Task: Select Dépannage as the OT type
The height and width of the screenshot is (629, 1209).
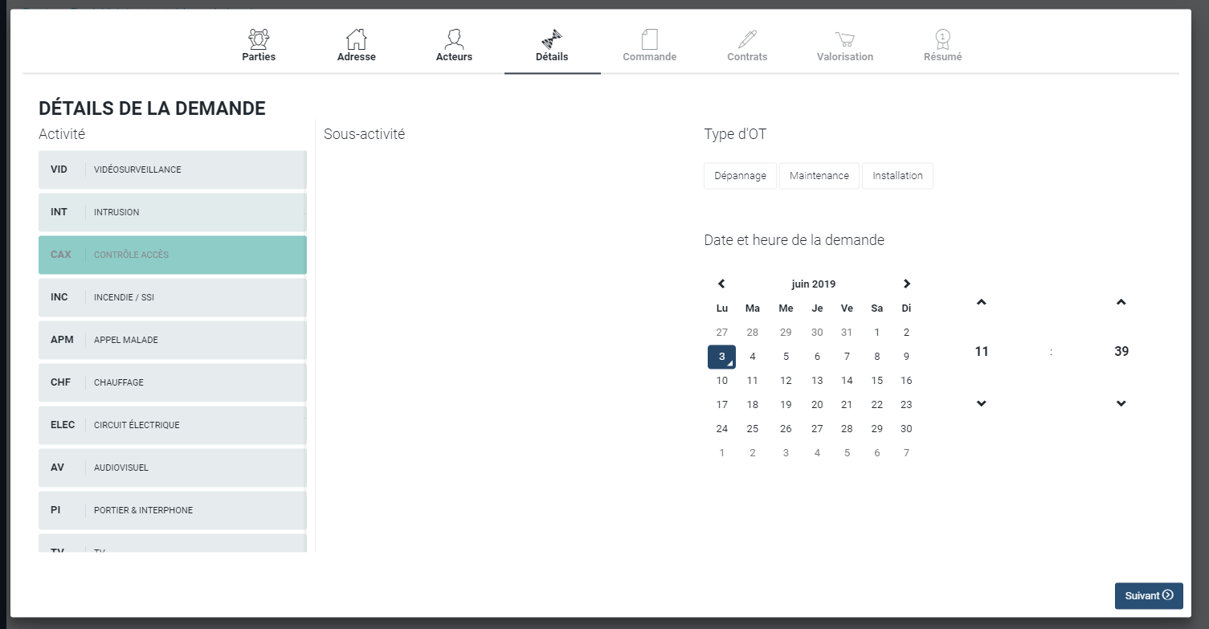Action: tap(740, 176)
